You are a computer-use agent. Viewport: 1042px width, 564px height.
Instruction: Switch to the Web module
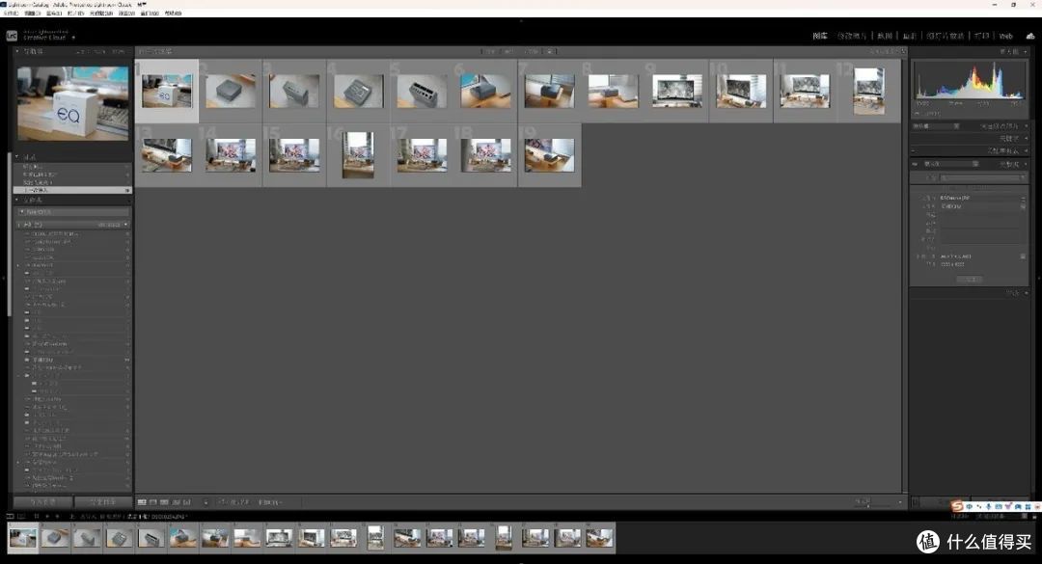1006,36
